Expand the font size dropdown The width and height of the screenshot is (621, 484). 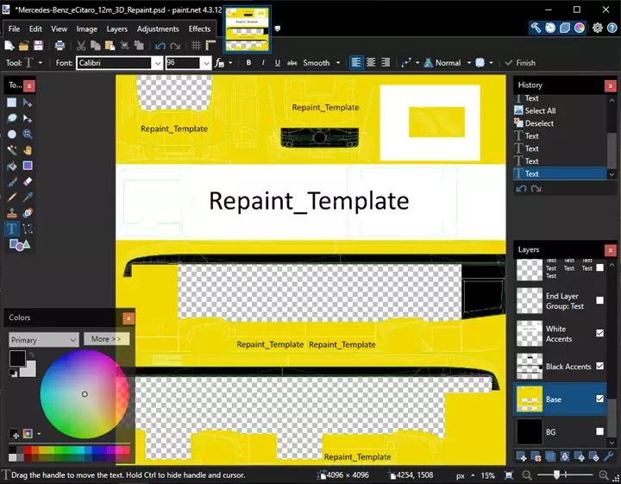(206, 63)
